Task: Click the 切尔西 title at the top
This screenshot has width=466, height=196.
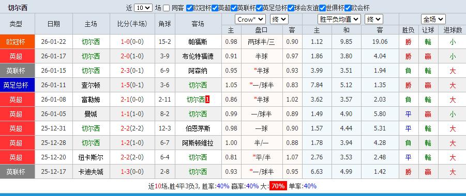Action: click(x=18, y=8)
